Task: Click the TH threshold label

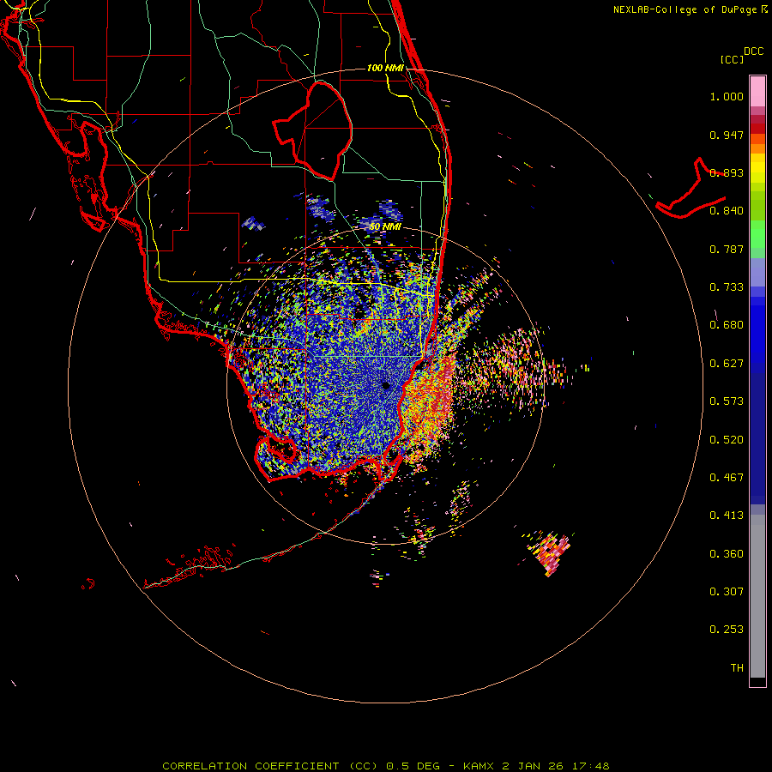Action: 737,668
